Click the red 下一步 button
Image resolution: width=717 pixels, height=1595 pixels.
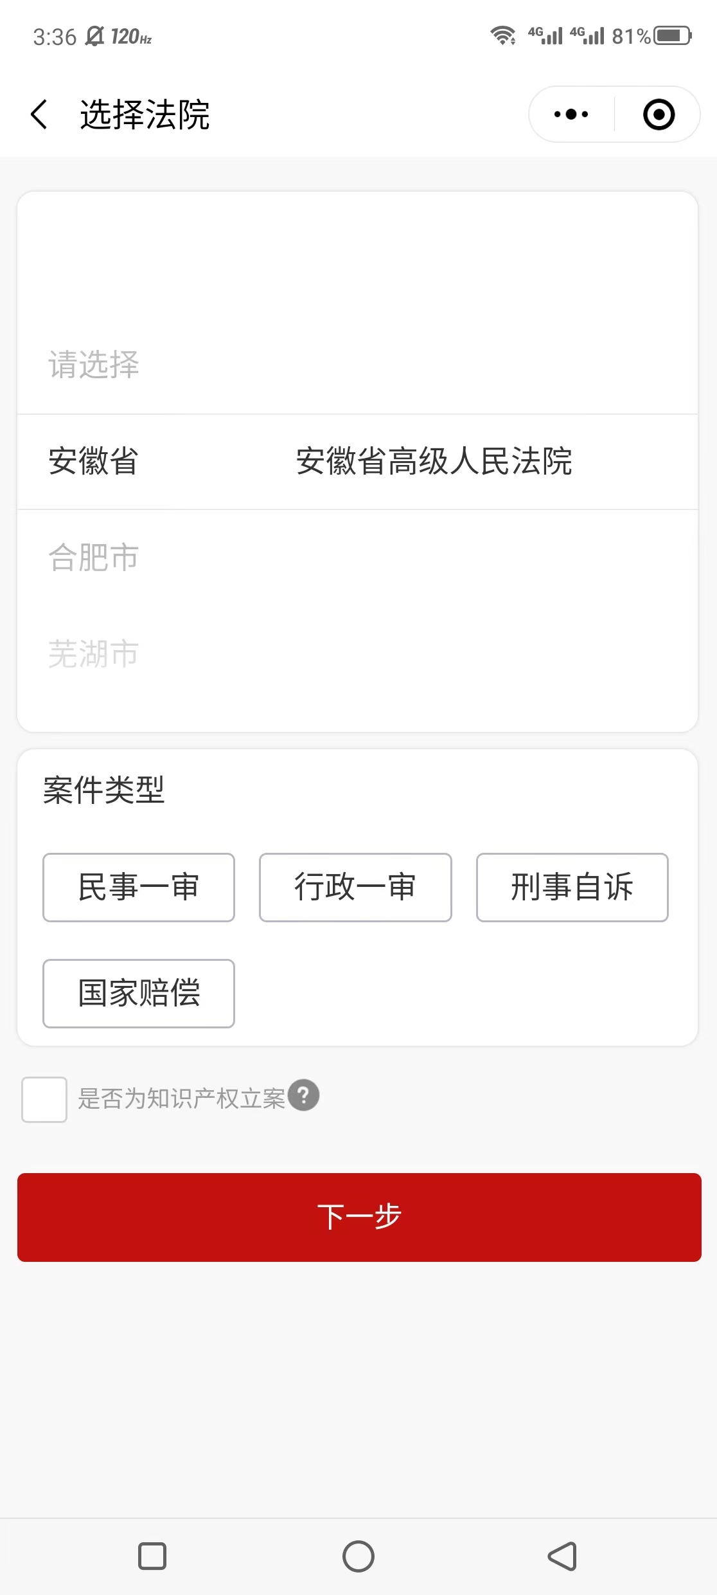pos(359,1217)
